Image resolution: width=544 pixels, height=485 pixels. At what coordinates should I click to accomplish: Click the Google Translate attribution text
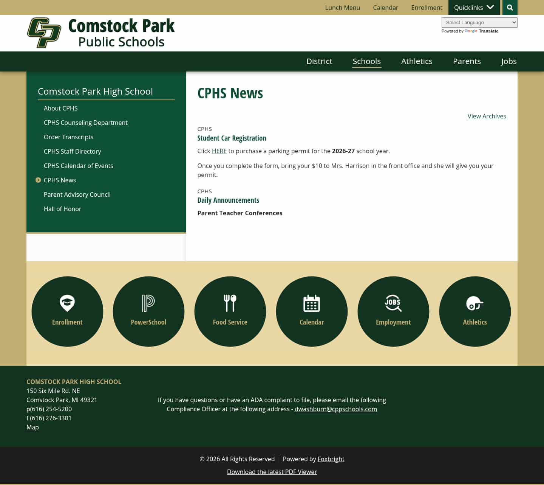470,31
